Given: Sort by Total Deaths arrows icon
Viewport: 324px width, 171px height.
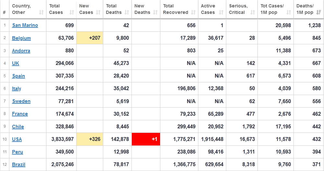Looking at the screenshot, I should click(x=127, y=12).
